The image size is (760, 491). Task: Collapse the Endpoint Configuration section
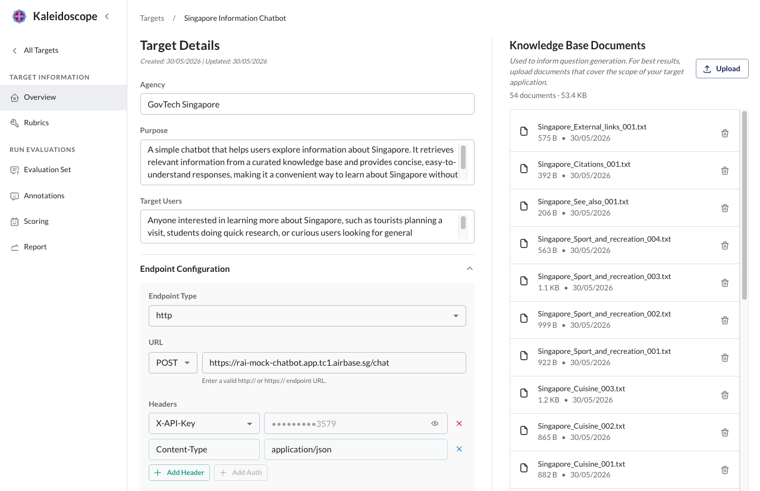point(470,269)
